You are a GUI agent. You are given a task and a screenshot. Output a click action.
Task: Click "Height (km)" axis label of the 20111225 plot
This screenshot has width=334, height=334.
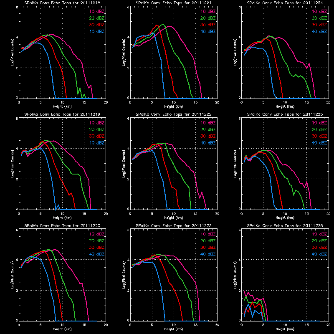(x=285, y=218)
